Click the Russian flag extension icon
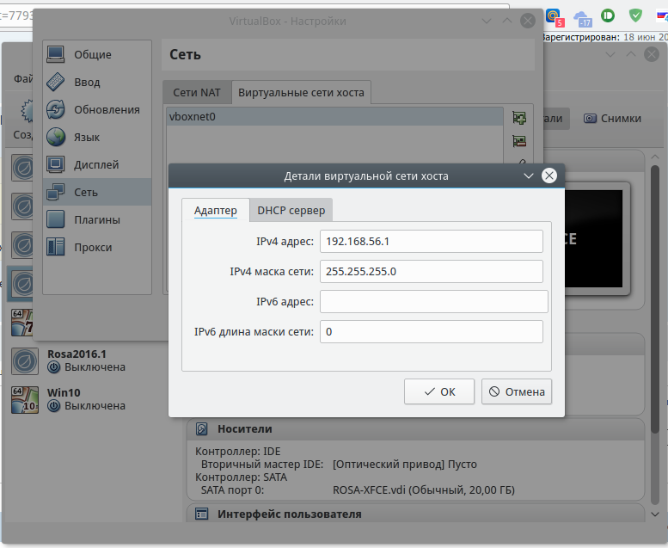Viewport: 668px width, 548px height. 662,15
